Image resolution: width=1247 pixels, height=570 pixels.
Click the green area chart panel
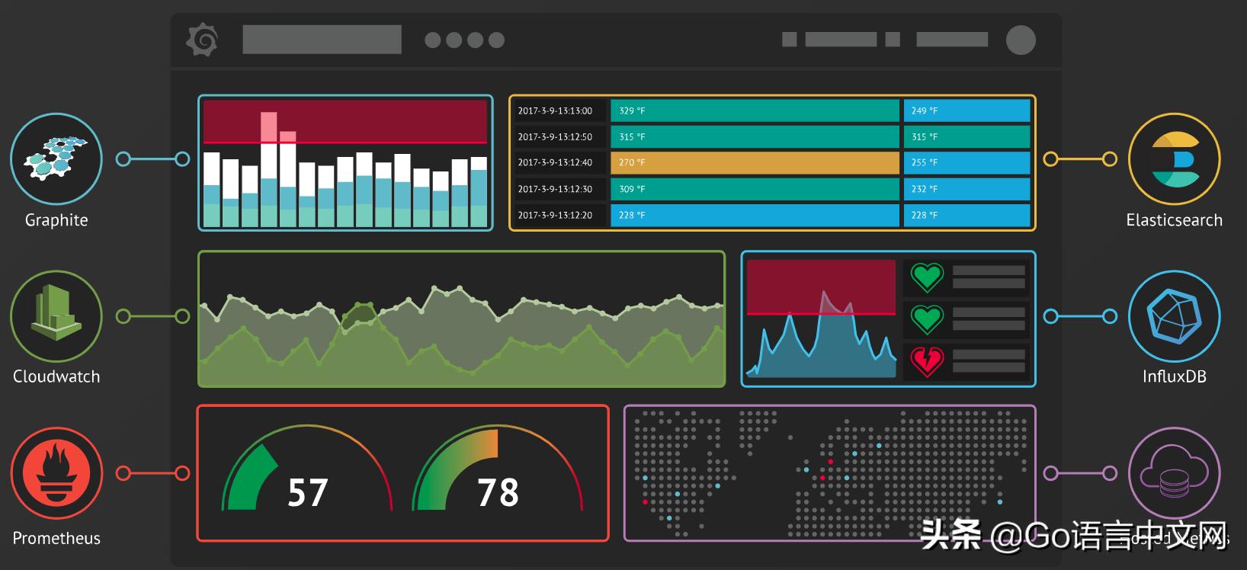click(x=462, y=319)
